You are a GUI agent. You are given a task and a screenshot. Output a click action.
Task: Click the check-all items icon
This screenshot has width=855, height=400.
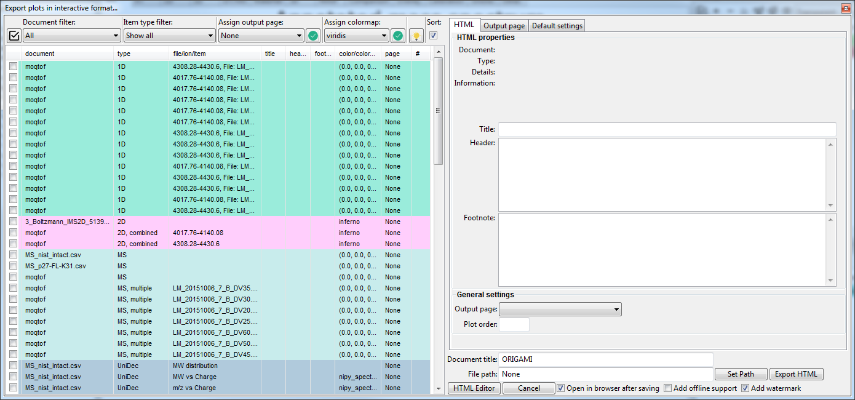pyautogui.click(x=14, y=36)
